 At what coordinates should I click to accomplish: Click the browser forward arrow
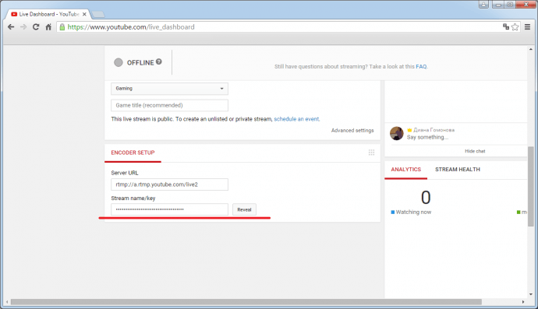pyautogui.click(x=23, y=26)
